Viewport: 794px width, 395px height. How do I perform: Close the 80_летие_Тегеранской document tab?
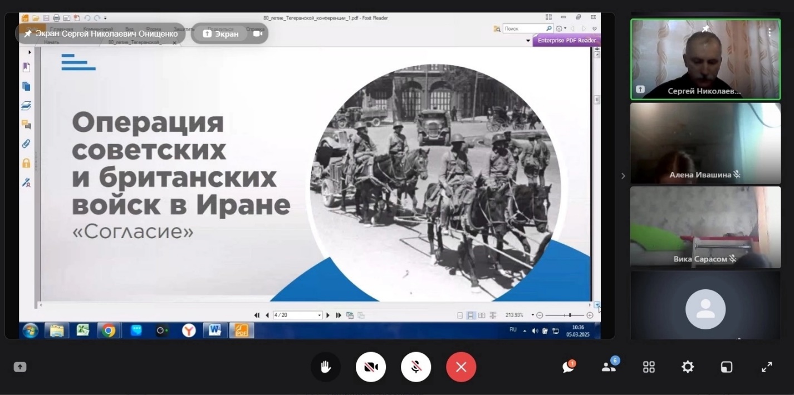coord(174,42)
